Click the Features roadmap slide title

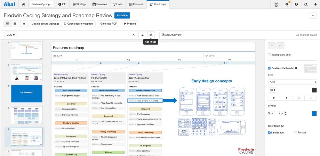[x=69, y=48]
